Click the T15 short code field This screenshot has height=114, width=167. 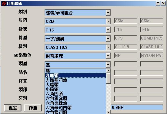(125, 29)
